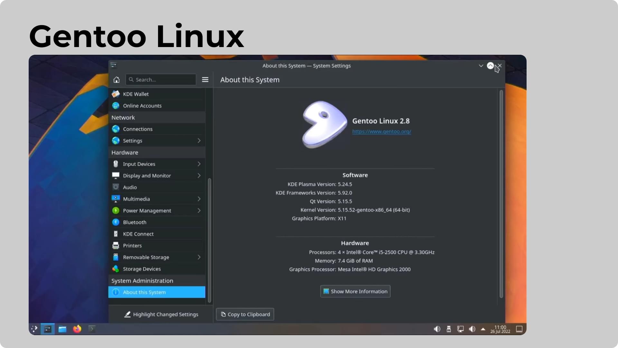Viewport: 618px width, 348px height.
Task: Click the Power Management green icon
Action: (x=116, y=210)
